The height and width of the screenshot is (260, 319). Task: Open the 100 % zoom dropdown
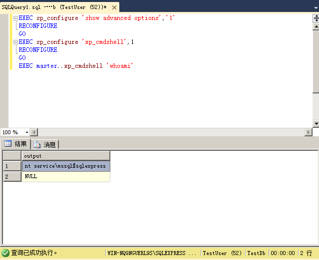pos(26,132)
